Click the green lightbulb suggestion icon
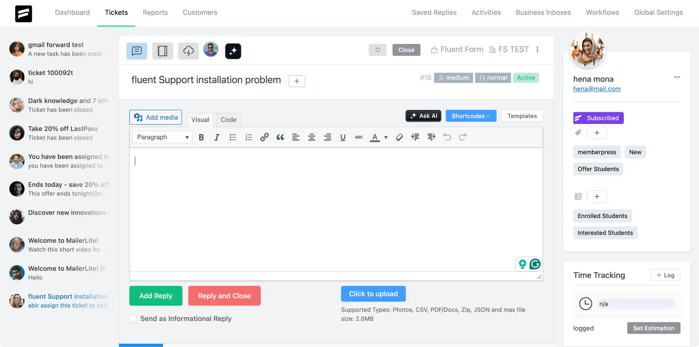The image size is (699, 347). click(x=522, y=264)
